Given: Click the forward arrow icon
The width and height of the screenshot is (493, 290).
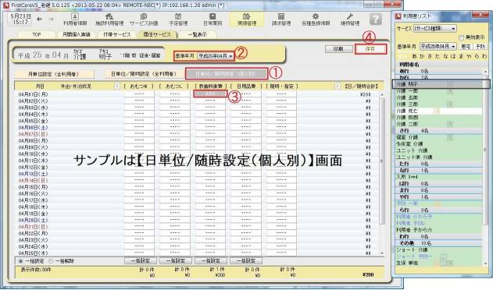Looking at the screenshot, I should [x=51, y=19].
